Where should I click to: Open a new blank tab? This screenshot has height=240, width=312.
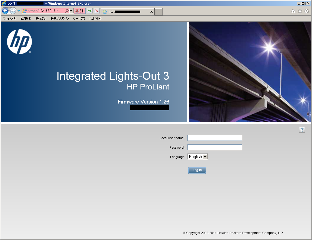point(159,12)
